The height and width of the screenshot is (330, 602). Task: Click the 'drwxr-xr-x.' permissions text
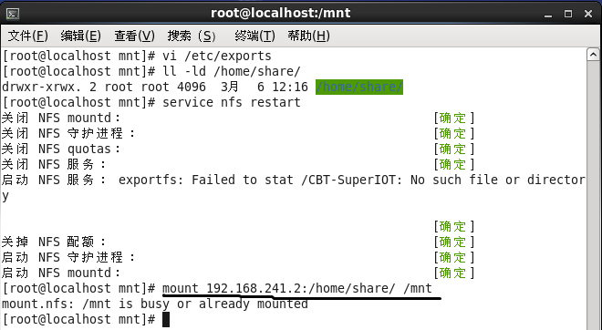(41, 88)
